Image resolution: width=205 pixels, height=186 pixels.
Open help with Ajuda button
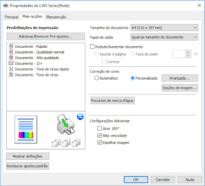click(190, 179)
